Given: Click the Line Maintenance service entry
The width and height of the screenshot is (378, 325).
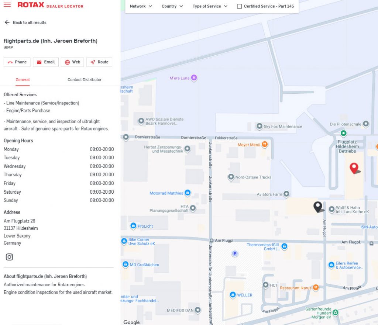Looking at the screenshot, I should pyautogui.click(x=41, y=103).
